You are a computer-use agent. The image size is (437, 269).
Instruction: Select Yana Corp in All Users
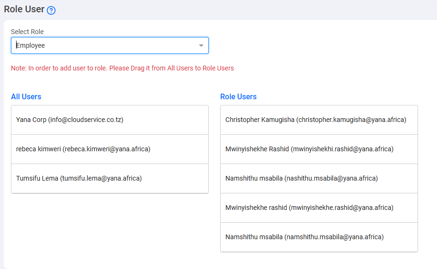[31, 120]
